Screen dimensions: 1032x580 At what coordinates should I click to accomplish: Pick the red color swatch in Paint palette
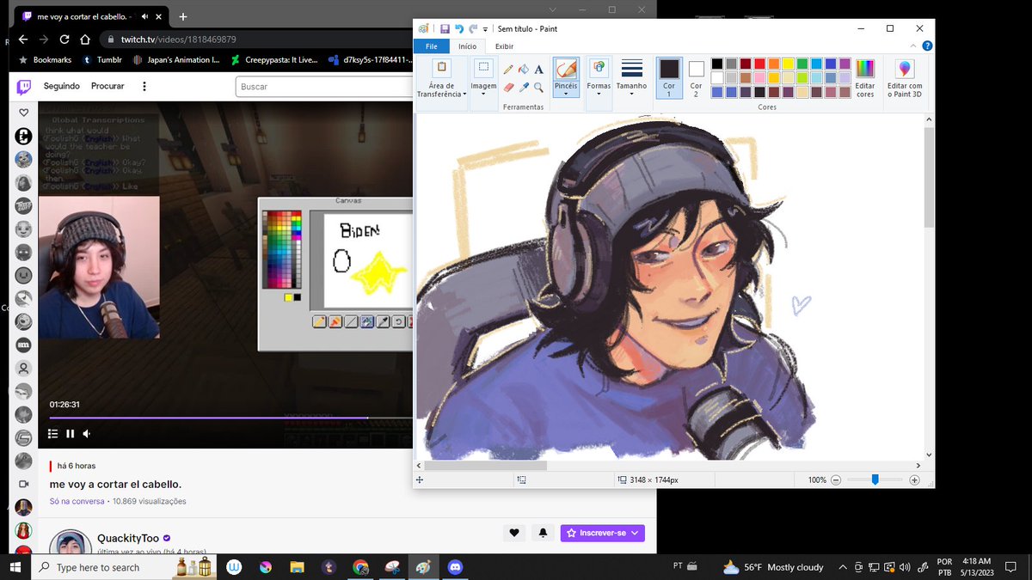pyautogui.click(x=760, y=64)
